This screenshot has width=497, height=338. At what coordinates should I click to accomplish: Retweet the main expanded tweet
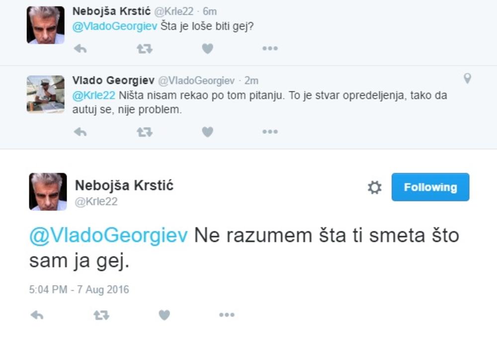click(101, 315)
